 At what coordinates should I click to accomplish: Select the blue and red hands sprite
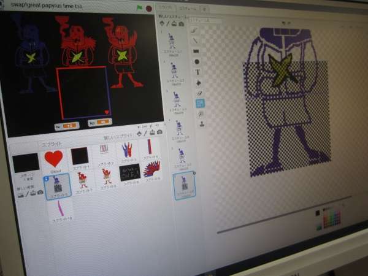(127, 151)
